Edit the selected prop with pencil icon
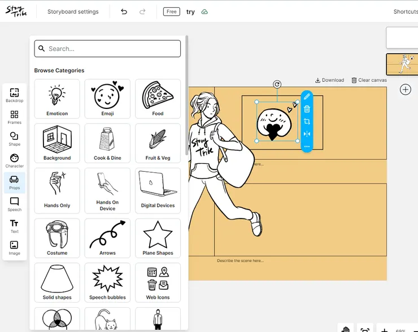 tap(307, 97)
